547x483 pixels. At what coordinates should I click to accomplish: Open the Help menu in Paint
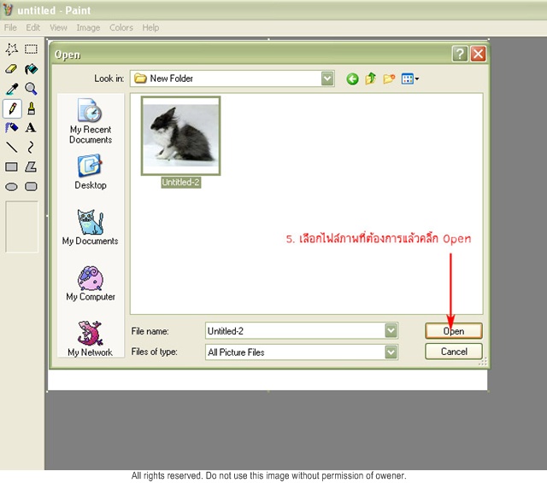click(x=150, y=27)
